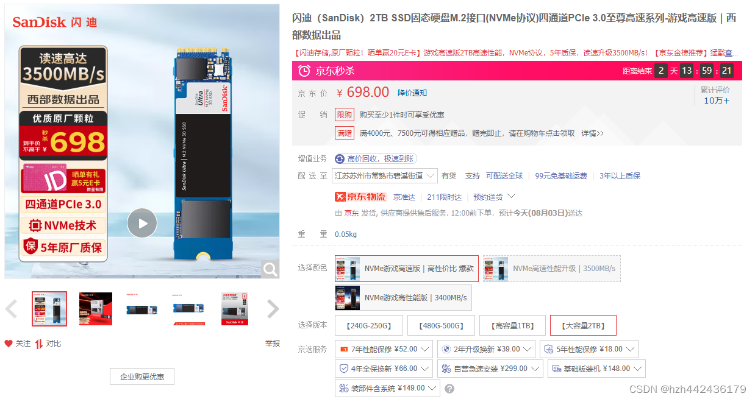Open 基础版装机 ¥148.00 dropdown
This screenshot has width=755, height=399.
coord(596,369)
